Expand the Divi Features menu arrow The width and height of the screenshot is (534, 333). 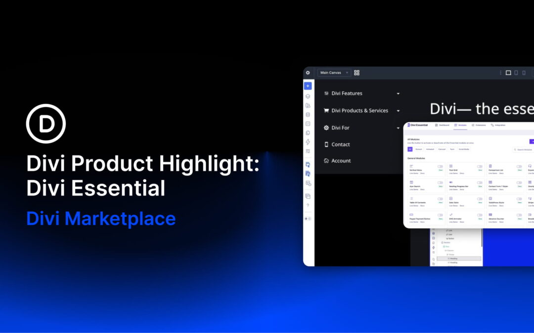398,93
